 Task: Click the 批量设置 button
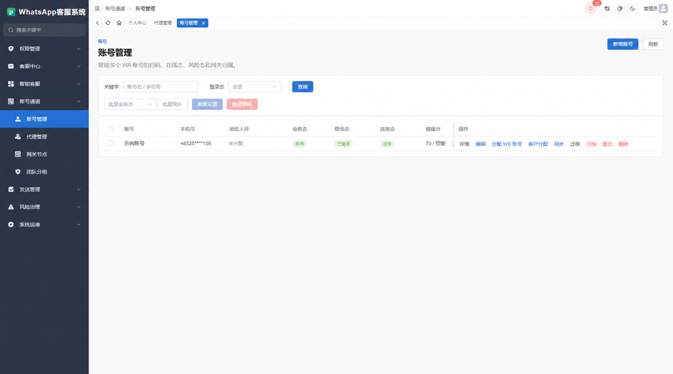click(207, 104)
